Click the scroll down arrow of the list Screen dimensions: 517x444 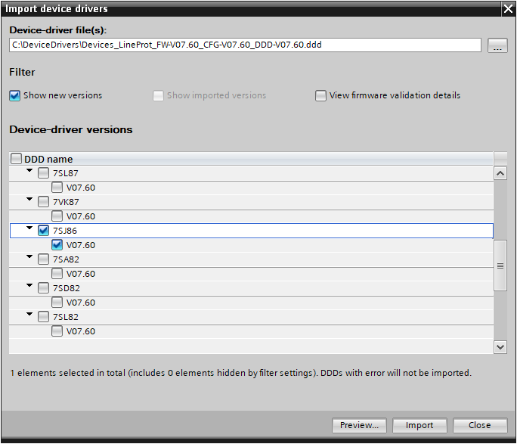click(x=500, y=347)
